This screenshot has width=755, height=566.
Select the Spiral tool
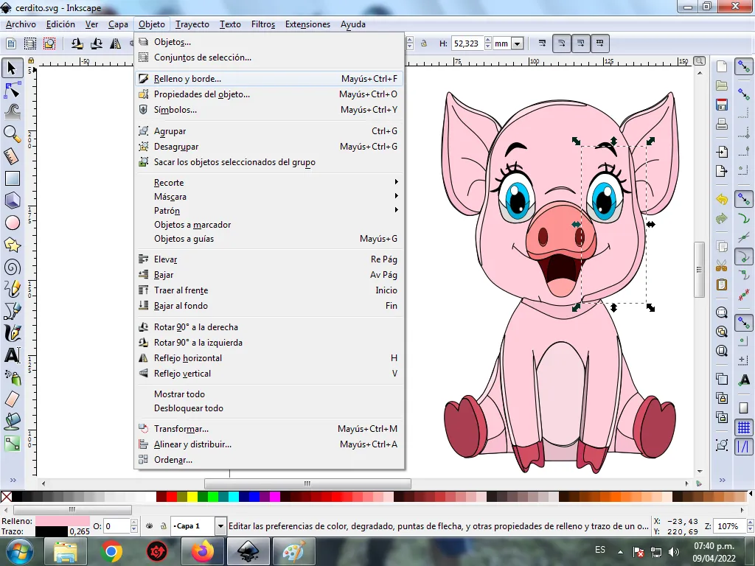tap(12, 267)
